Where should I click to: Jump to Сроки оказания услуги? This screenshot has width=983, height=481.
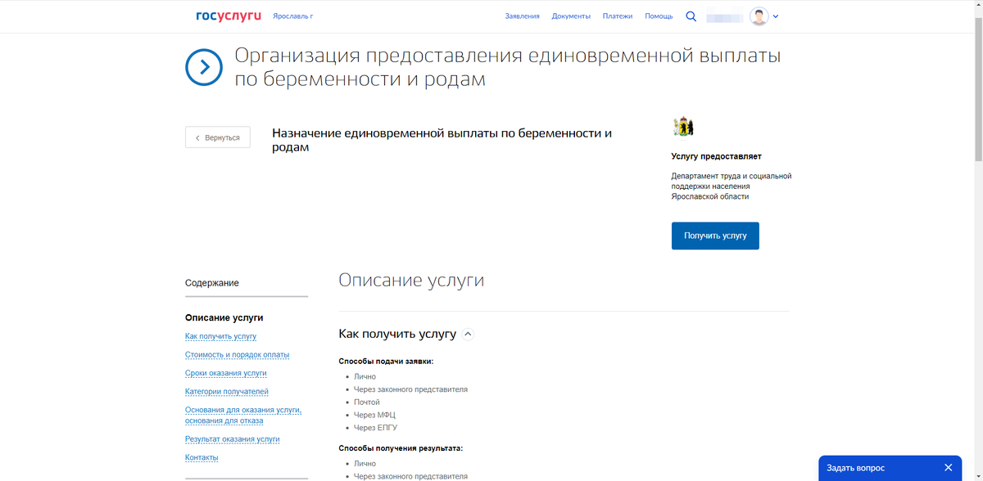226,373
